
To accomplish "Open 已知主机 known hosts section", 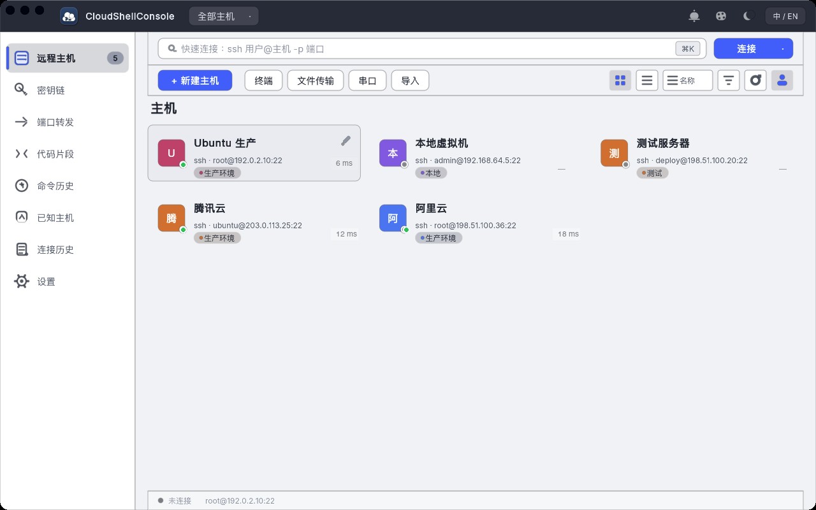I will coord(68,217).
